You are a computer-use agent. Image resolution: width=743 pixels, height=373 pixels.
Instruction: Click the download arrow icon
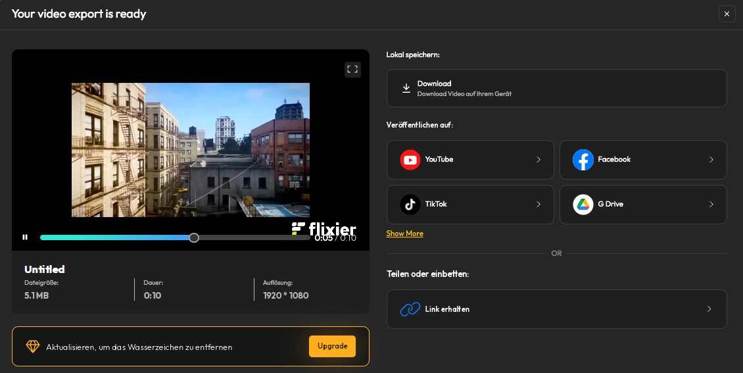click(x=406, y=88)
